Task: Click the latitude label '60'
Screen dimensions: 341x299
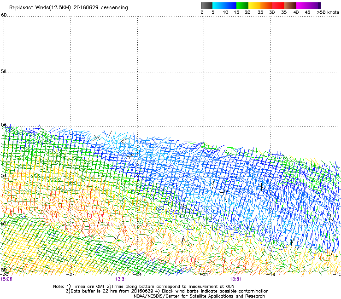Action: tap(4, 15)
